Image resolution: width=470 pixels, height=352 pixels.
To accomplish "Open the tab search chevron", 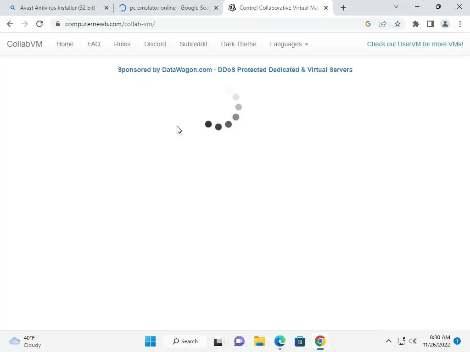I will coord(396,6).
